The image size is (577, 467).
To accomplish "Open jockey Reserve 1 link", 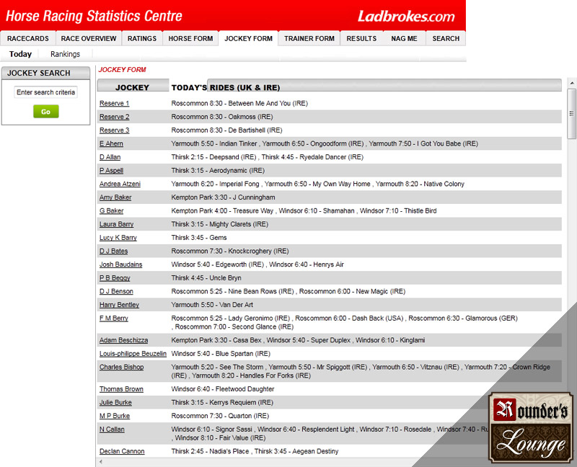I will click(114, 103).
